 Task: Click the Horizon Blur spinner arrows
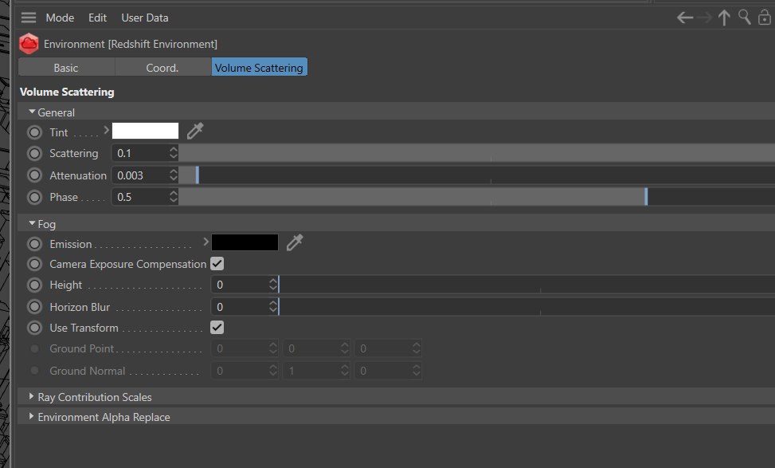273,306
